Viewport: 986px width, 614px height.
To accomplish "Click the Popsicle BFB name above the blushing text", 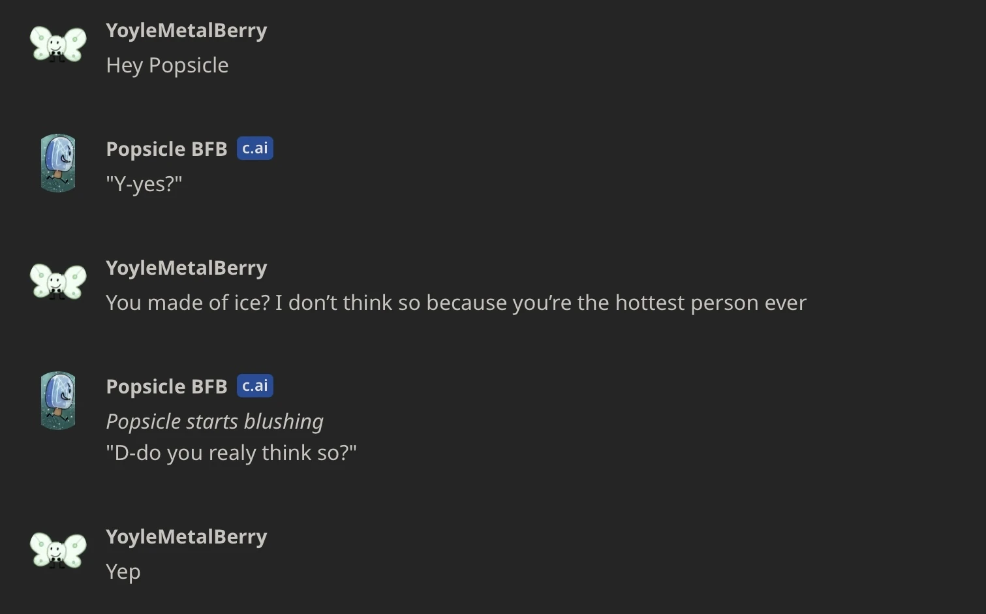I will pos(166,387).
